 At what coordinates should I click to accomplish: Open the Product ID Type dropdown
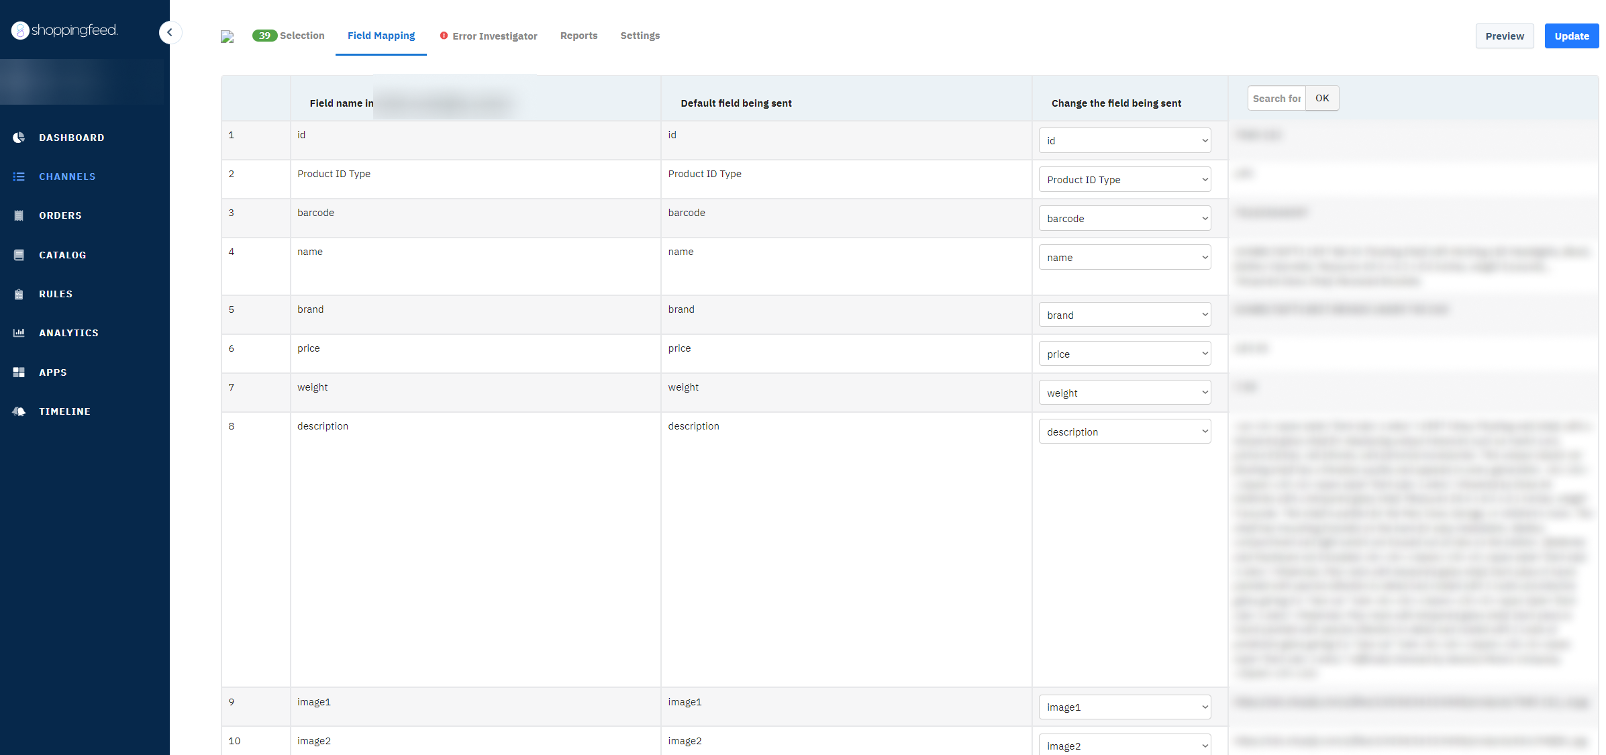(1124, 179)
